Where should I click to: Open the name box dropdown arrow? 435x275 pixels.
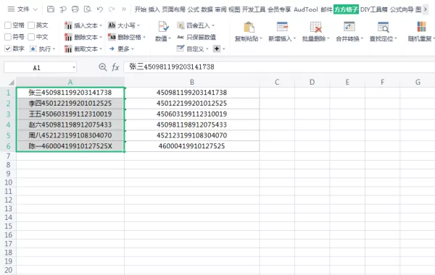74,67
